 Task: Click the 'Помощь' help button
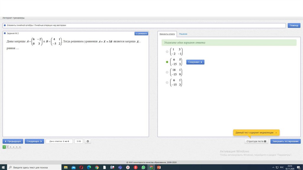294,25
